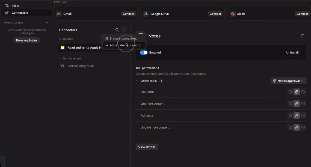Set List notes to always allow
This screenshot has height=167, width=311.
[x=290, y=92]
